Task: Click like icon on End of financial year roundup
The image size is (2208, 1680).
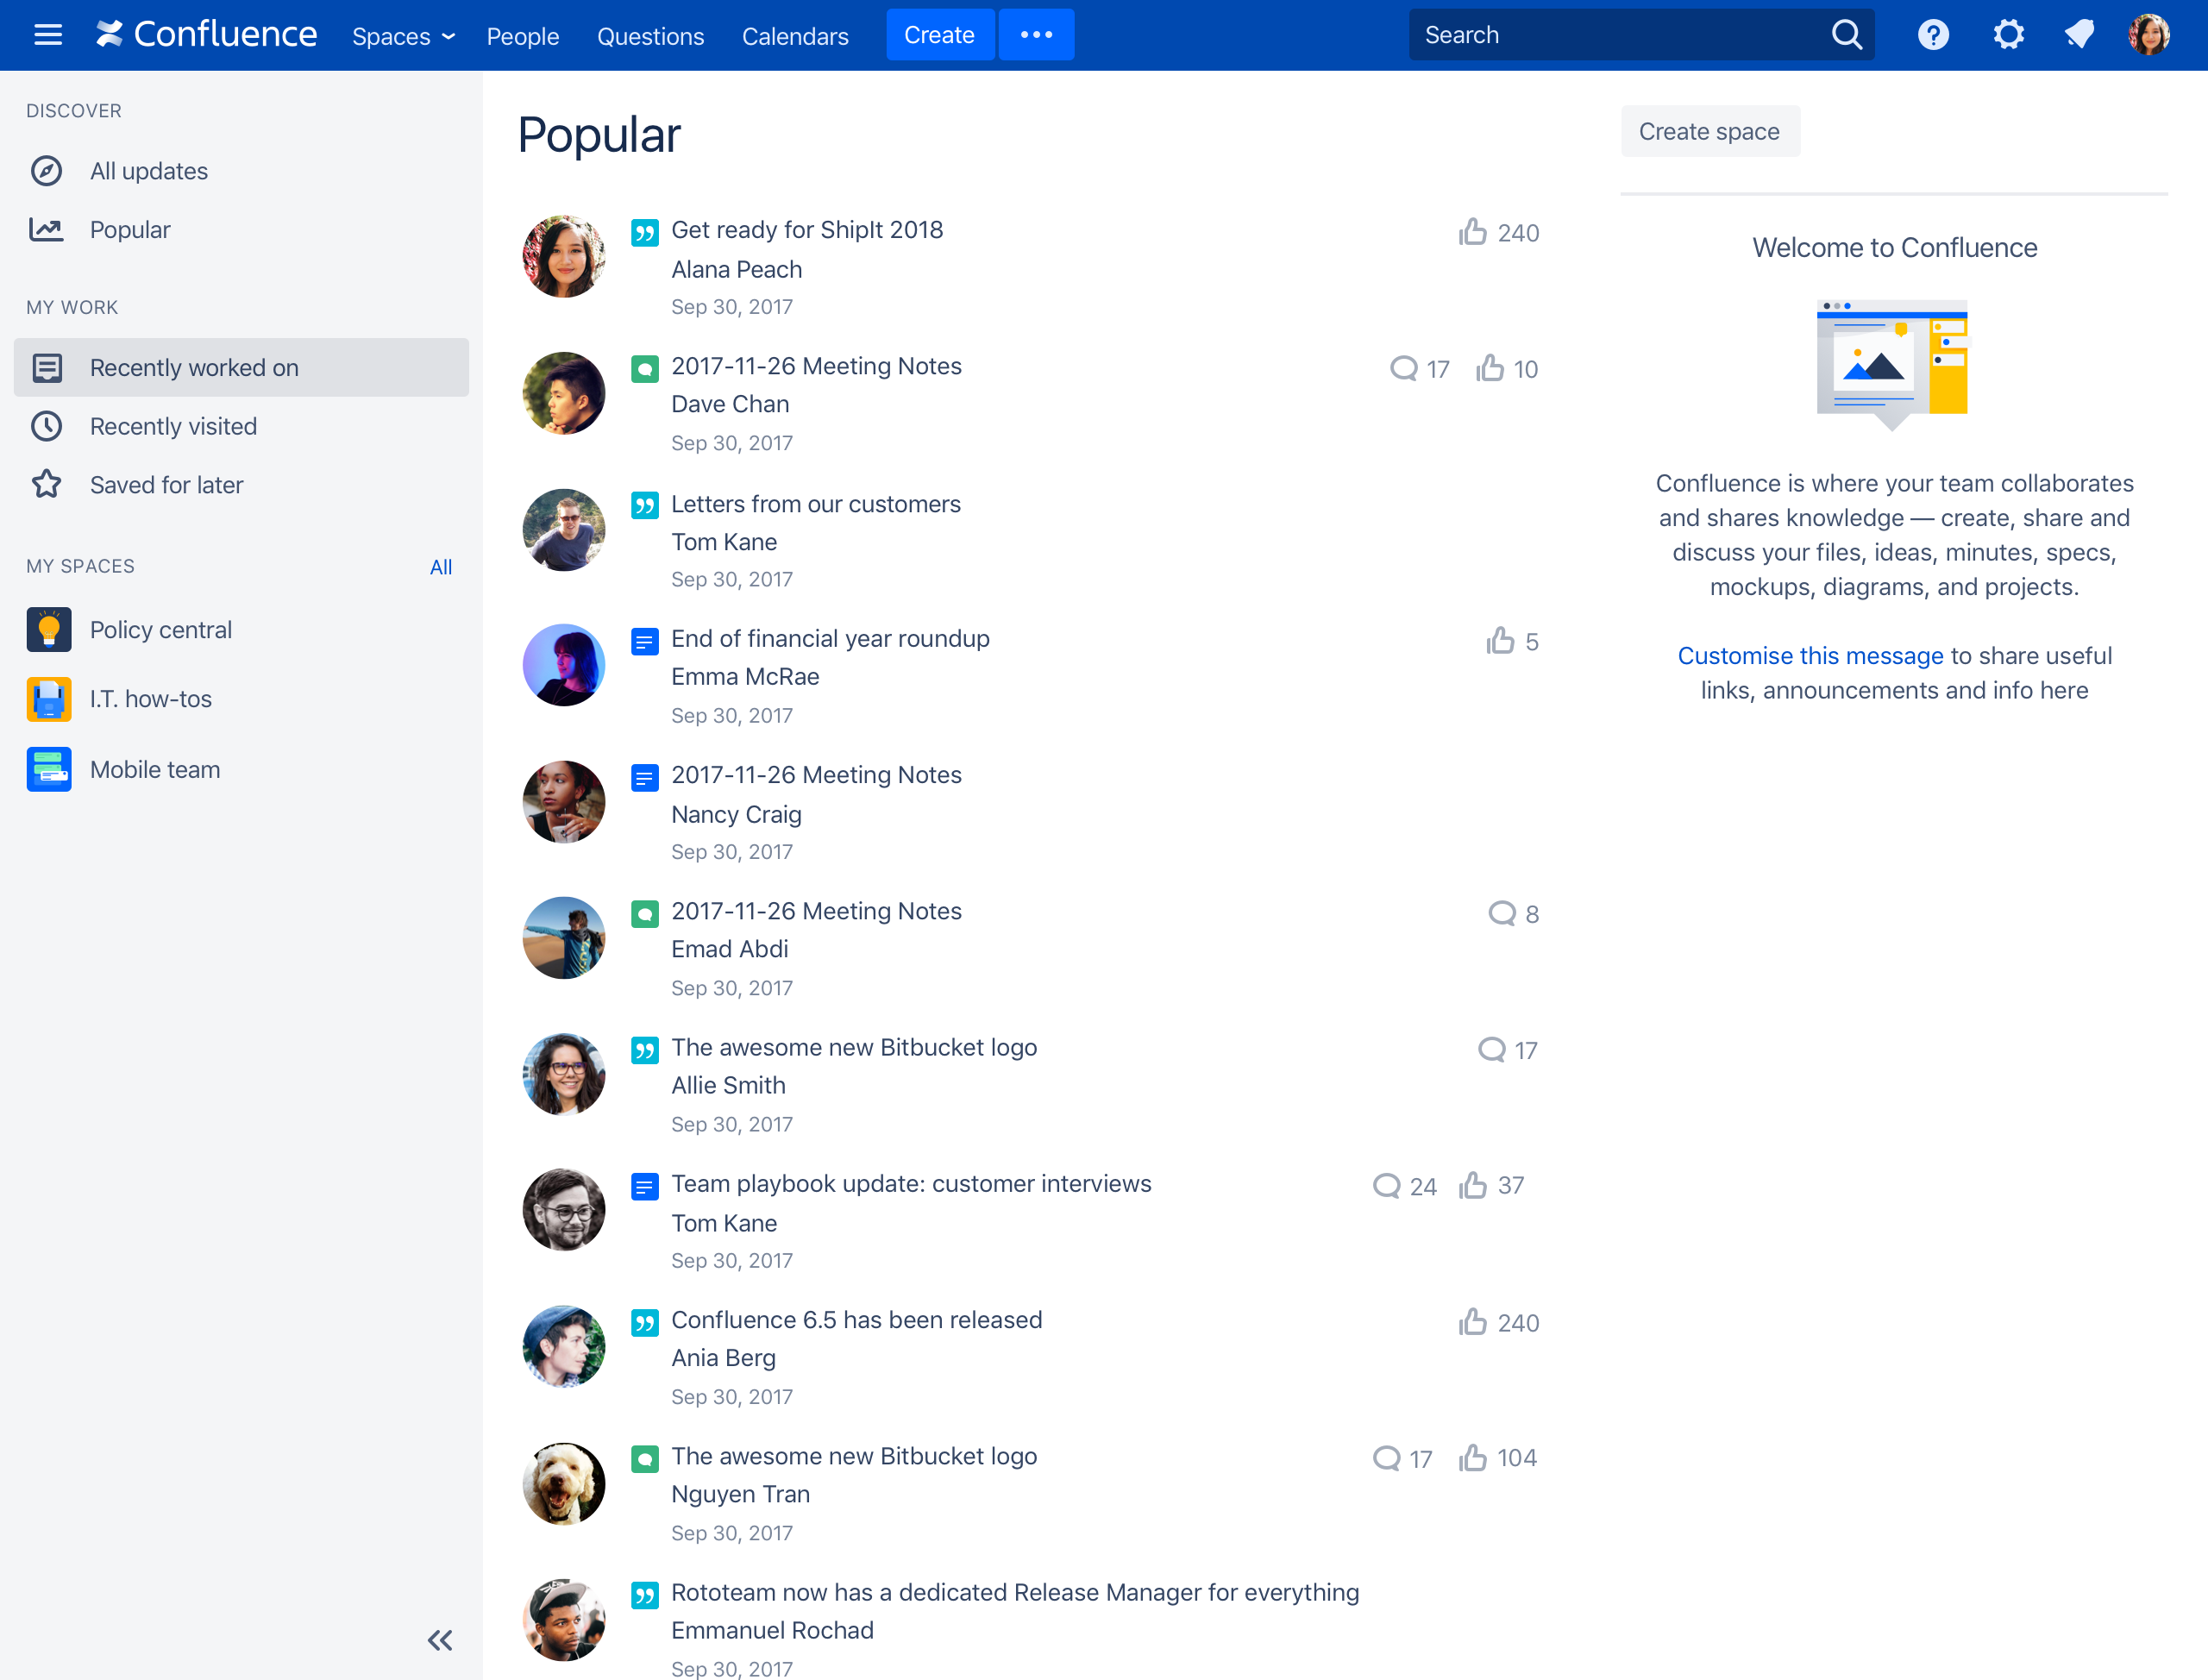Action: pos(1500,640)
